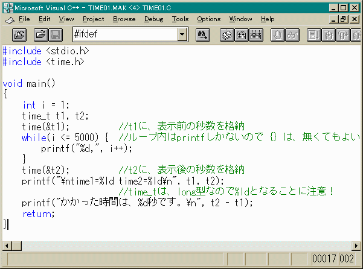The height and width of the screenshot is (269, 363).
Task: Click the line number 00017 status field
Action: pos(324,259)
